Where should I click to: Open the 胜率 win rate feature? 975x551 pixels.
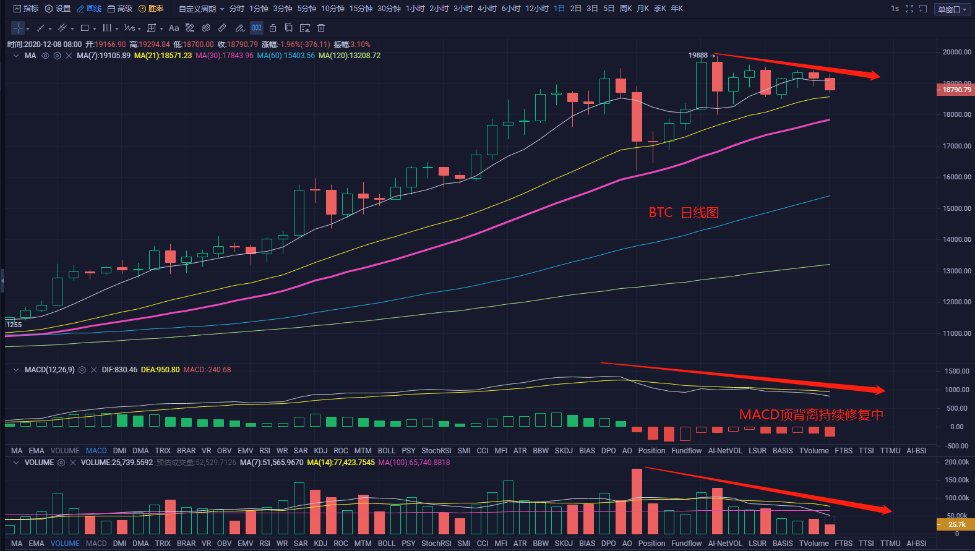pyautogui.click(x=152, y=9)
